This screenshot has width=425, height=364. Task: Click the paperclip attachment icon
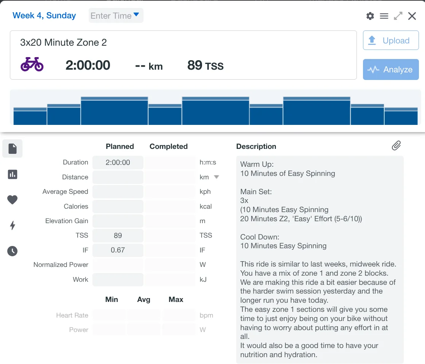pyautogui.click(x=396, y=145)
